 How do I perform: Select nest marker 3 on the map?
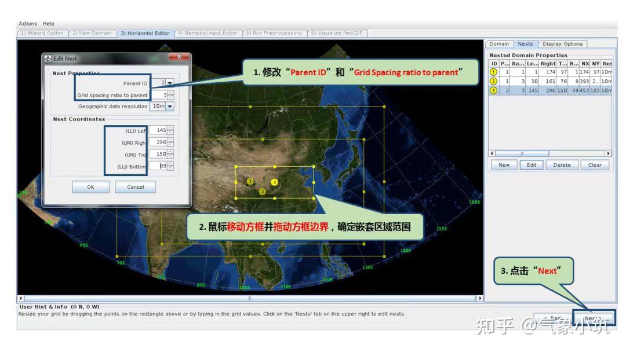[x=274, y=182]
